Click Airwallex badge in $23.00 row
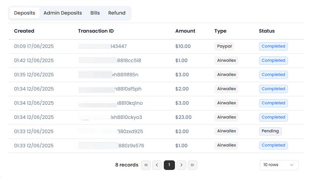This screenshot has width=311, height=178. (x=226, y=117)
